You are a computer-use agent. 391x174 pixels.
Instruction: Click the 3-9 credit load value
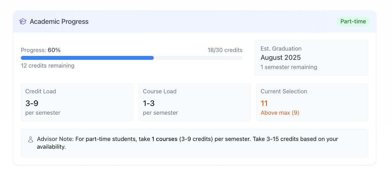(32, 103)
